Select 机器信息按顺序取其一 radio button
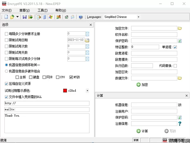 [x=6, y=65]
